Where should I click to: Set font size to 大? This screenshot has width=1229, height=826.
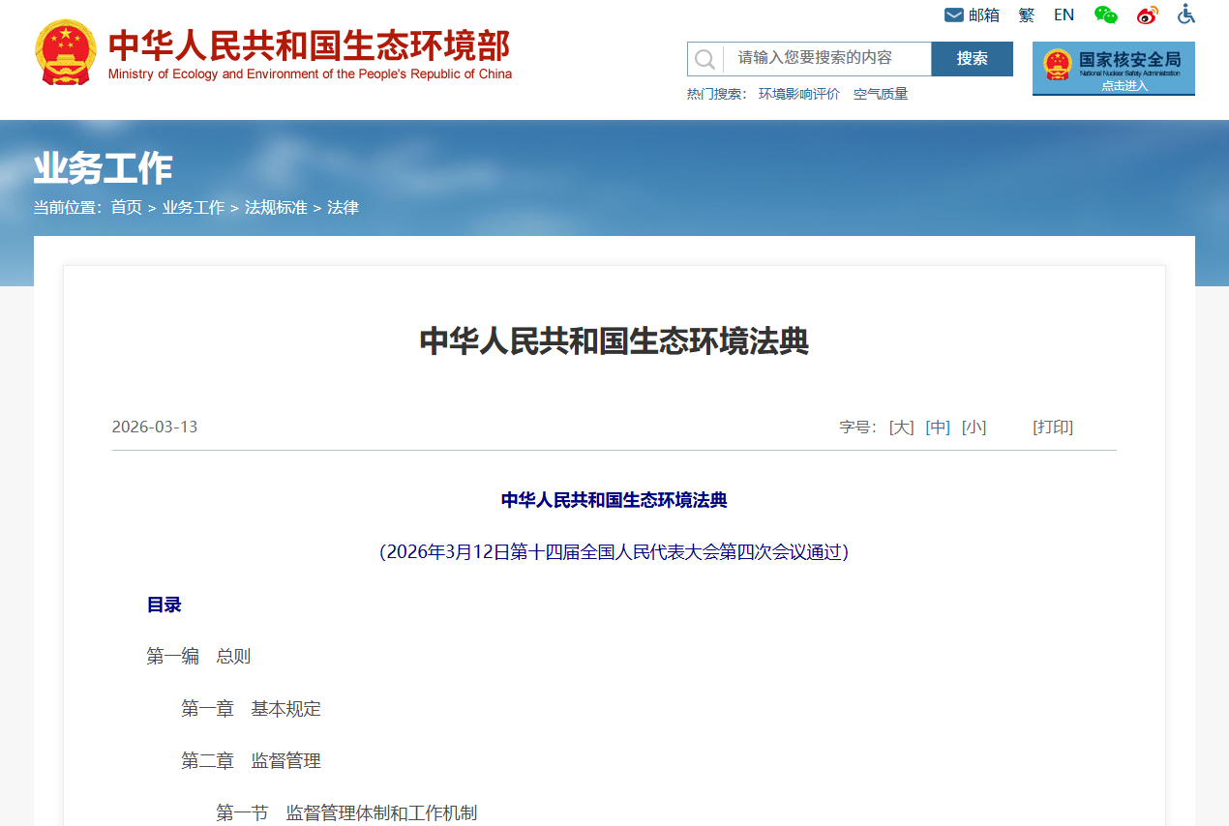pos(901,428)
